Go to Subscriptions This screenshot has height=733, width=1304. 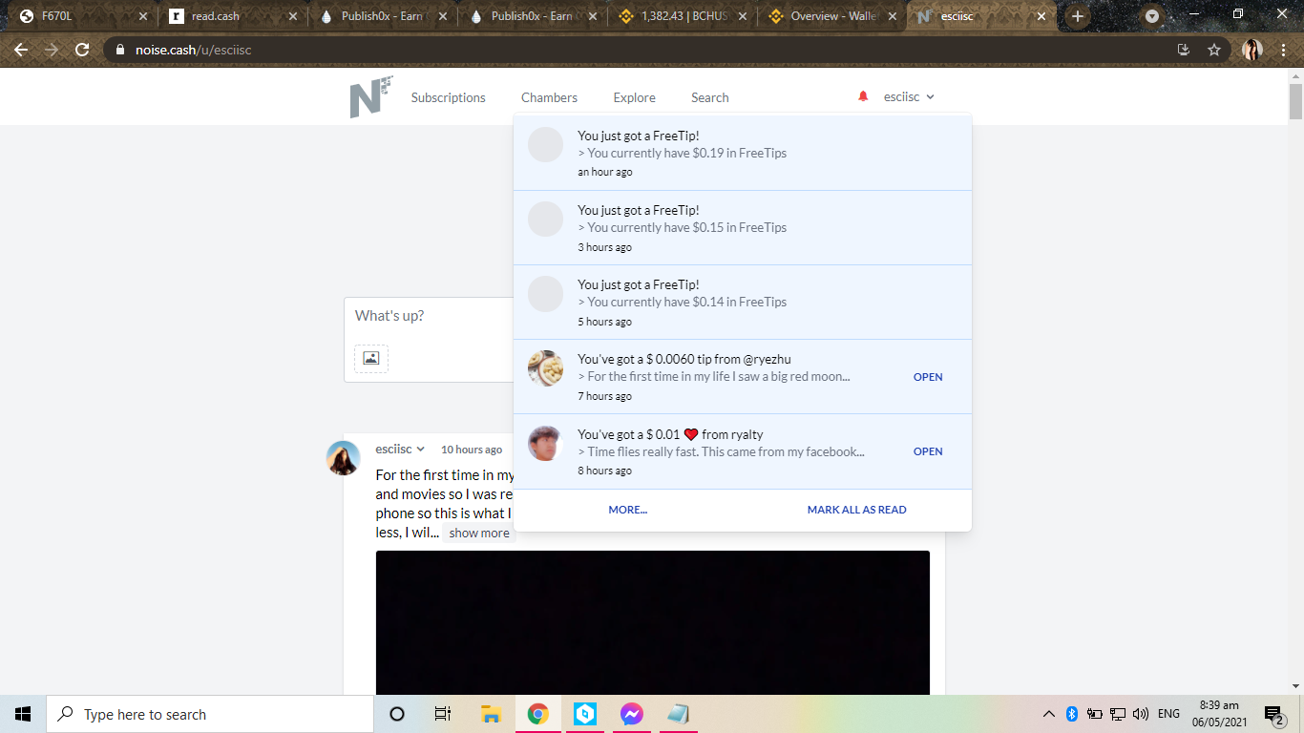tap(449, 97)
